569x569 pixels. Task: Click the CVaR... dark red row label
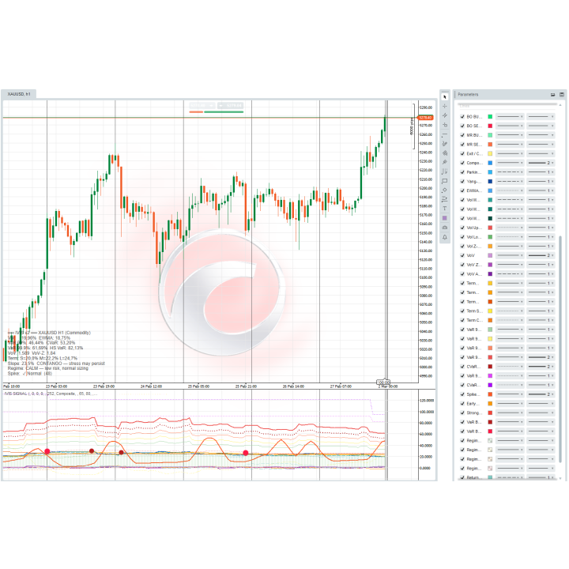click(x=473, y=367)
